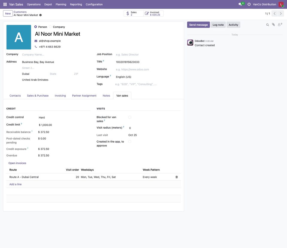Viewport: 287px width, 248px height.
Task: Click the email envelope icon
Action: pyautogui.click(x=36, y=41)
